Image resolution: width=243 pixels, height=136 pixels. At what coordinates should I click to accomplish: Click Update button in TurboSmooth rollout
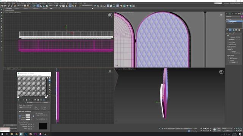pos(234,62)
